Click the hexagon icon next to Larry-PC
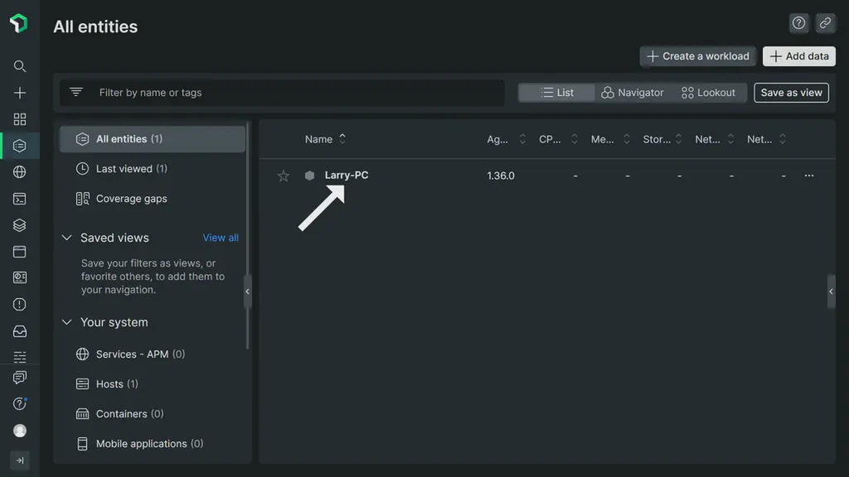 pos(308,175)
